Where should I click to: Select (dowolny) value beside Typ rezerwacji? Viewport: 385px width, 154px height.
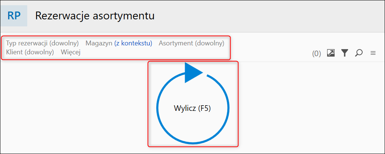coord(64,43)
